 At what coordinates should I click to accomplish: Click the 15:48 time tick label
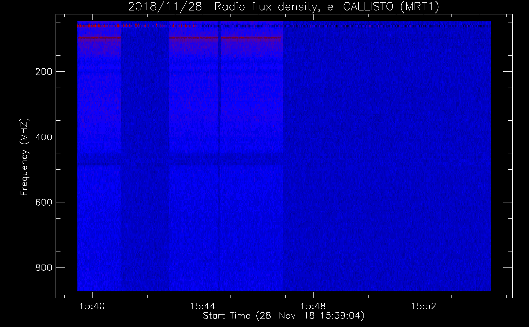(x=313, y=306)
